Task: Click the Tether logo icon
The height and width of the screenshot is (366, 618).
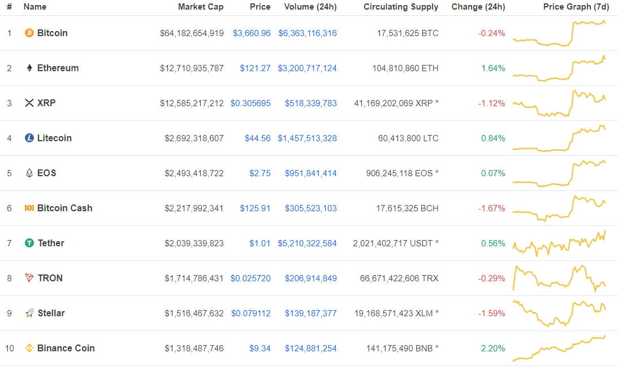Action: click(x=29, y=243)
